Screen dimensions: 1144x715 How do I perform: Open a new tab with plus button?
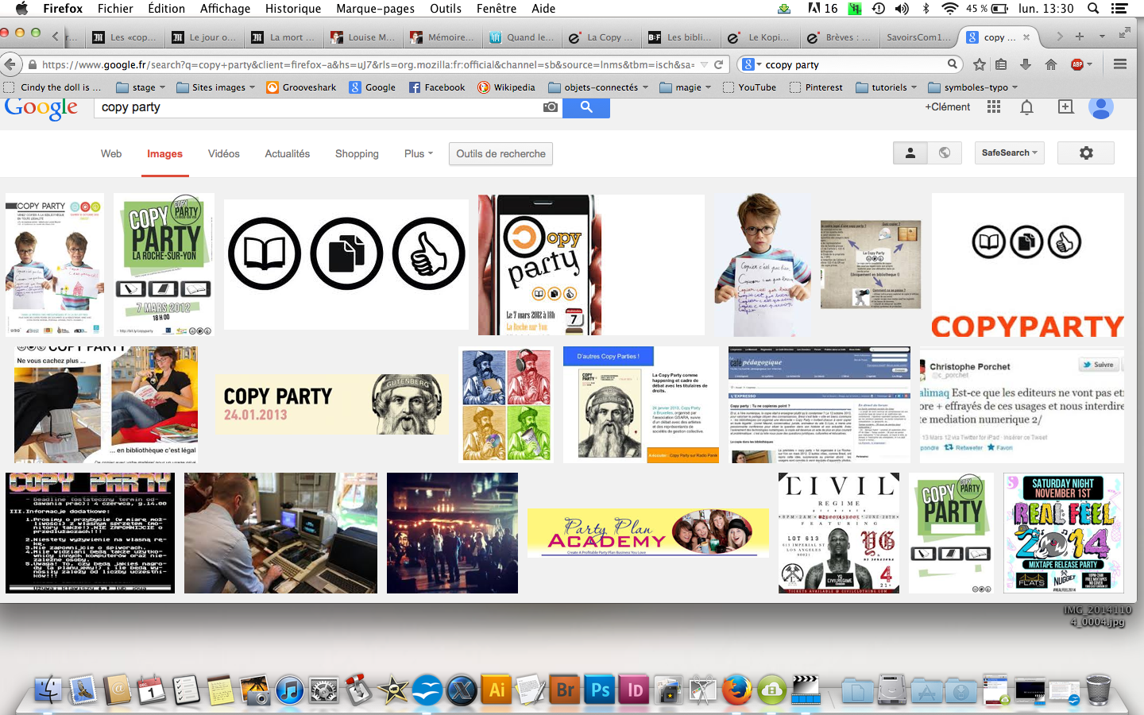pyautogui.click(x=1080, y=37)
